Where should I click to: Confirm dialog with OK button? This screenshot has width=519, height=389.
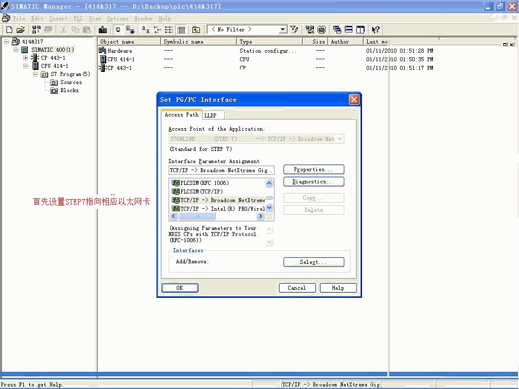pyautogui.click(x=180, y=288)
